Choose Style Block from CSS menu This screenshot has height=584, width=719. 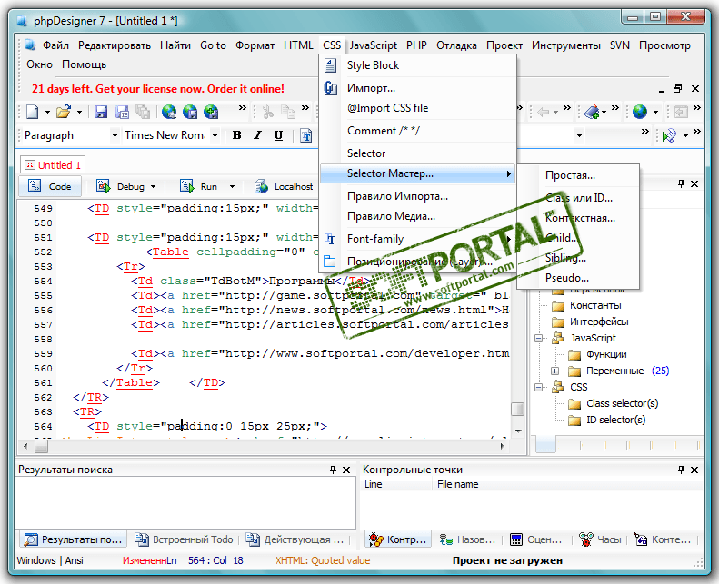[x=418, y=65]
